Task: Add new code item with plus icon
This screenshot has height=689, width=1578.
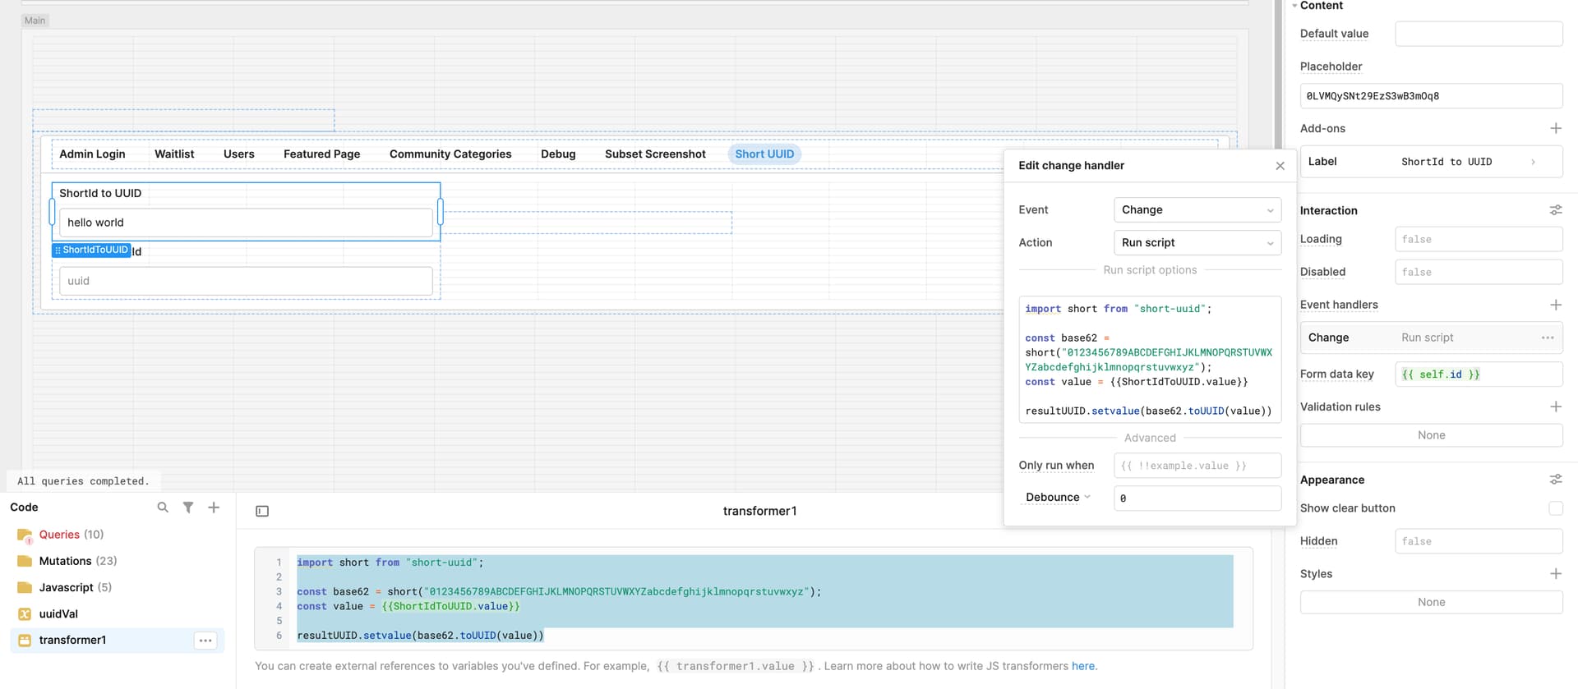Action: pos(214,508)
